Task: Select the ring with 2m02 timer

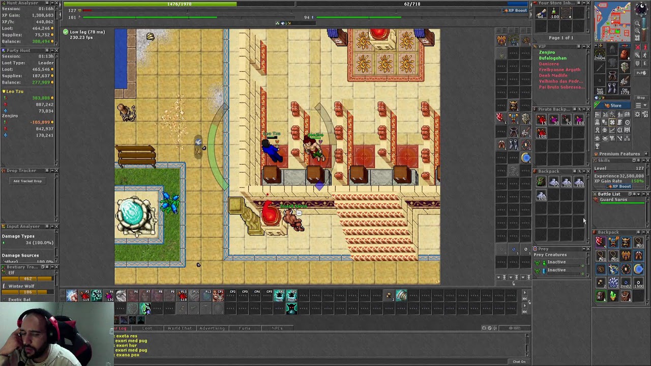Action: point(626,283)
